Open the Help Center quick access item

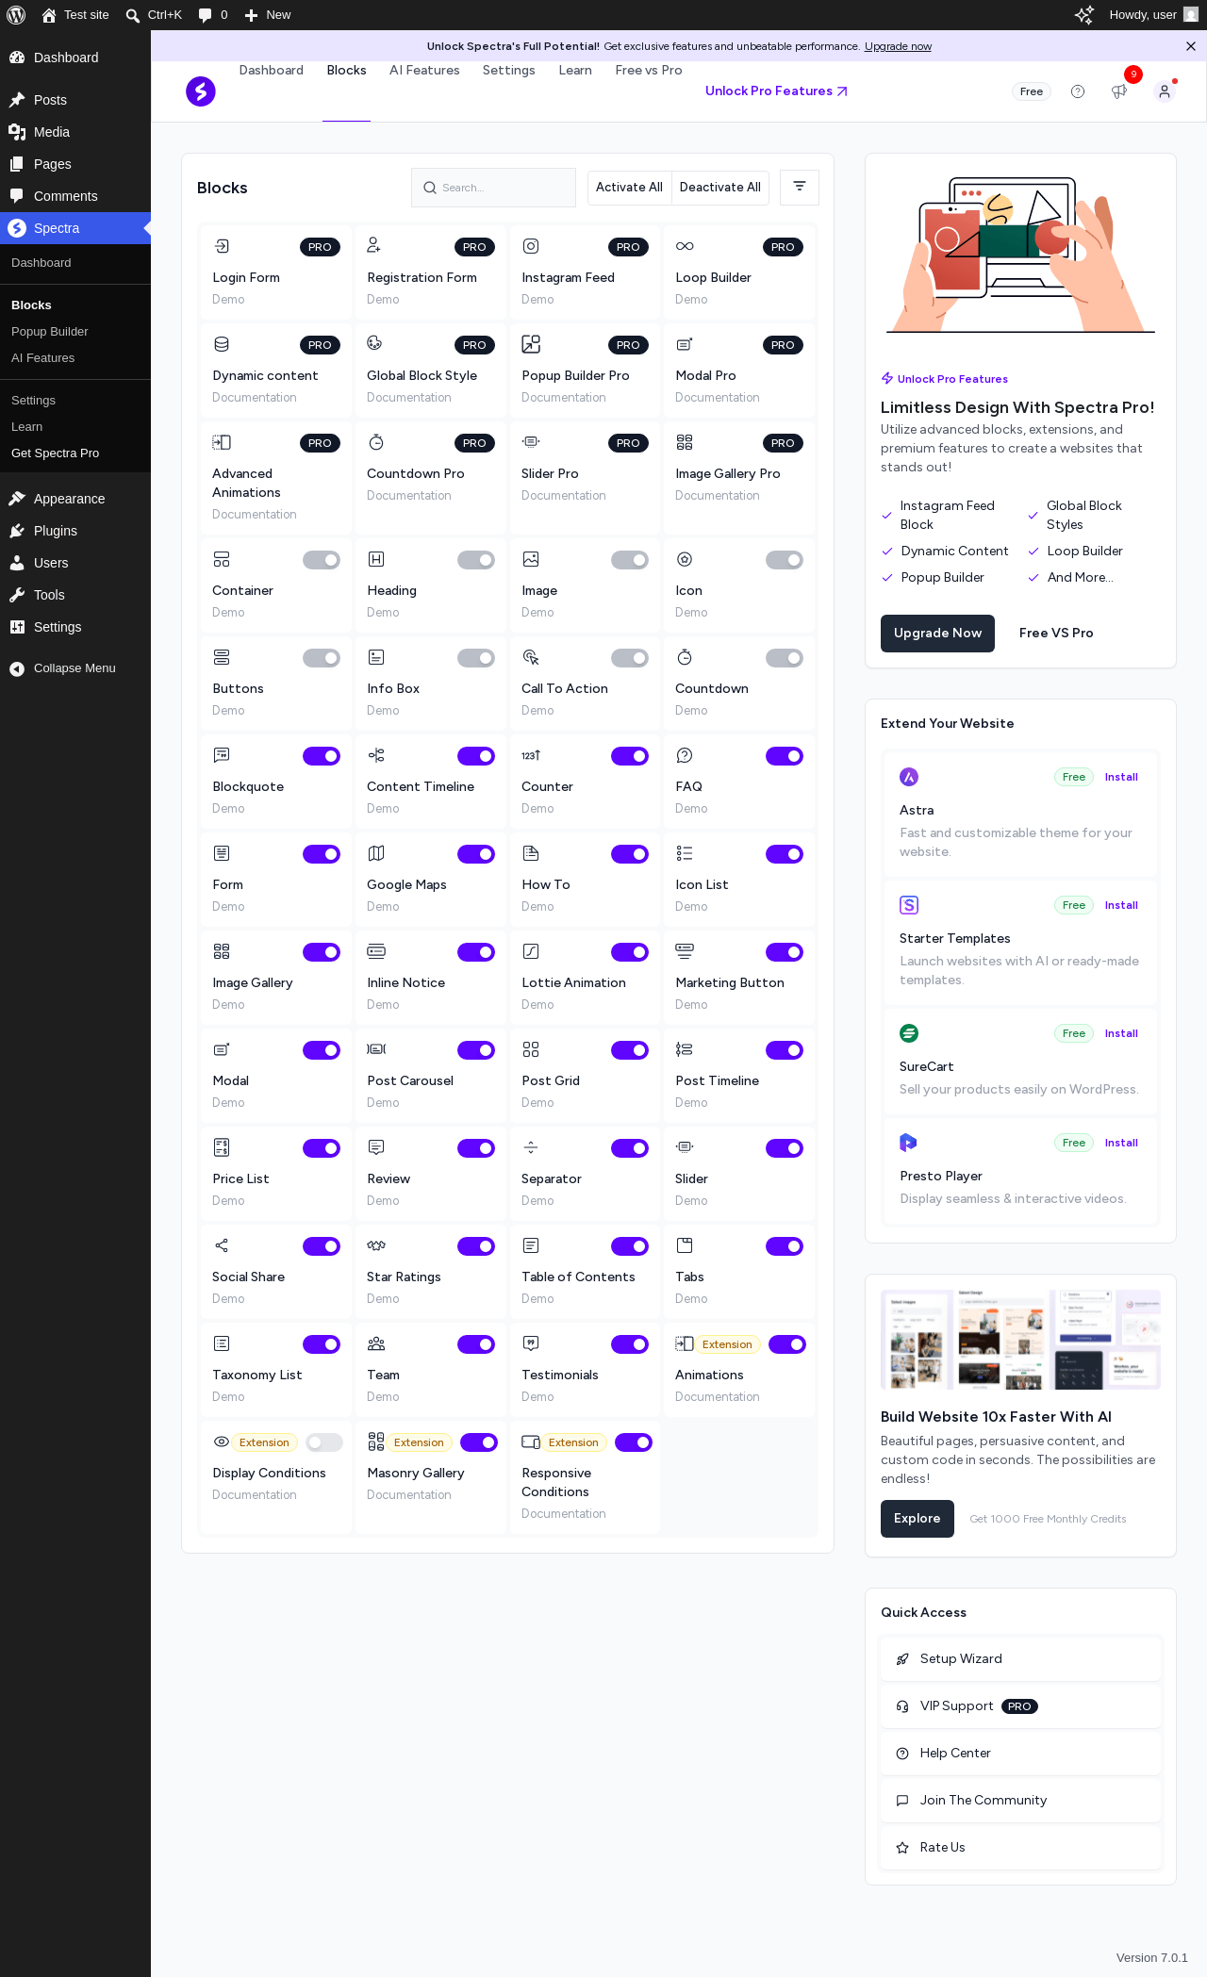click(1020, 1754)
